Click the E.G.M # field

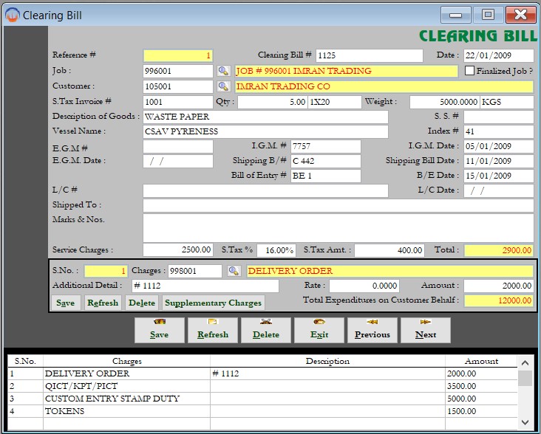point(178,147)
